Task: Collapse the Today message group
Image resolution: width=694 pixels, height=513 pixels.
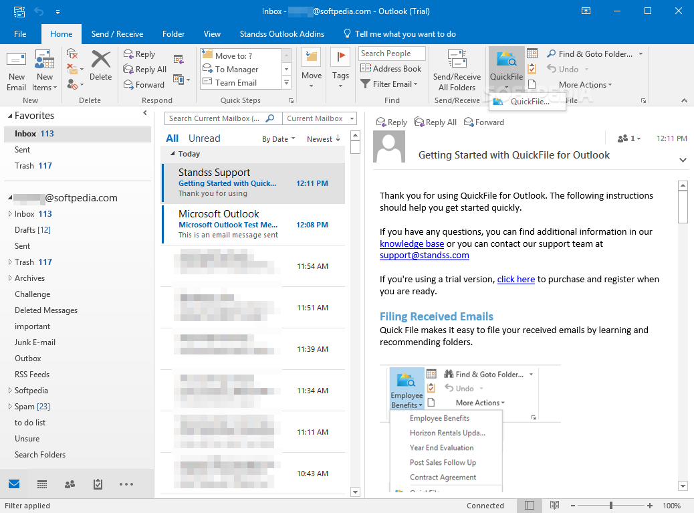Action: click(173, 154)
